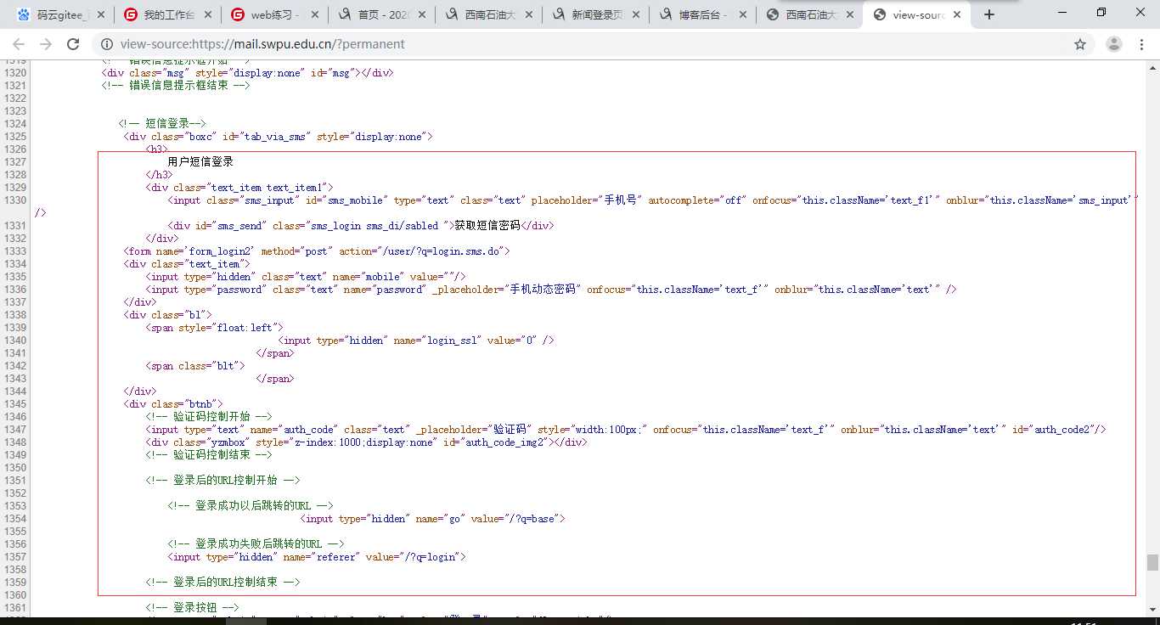Close the 新闻登录页 tab
The image size is (1160, 625).
coord(635,14)
